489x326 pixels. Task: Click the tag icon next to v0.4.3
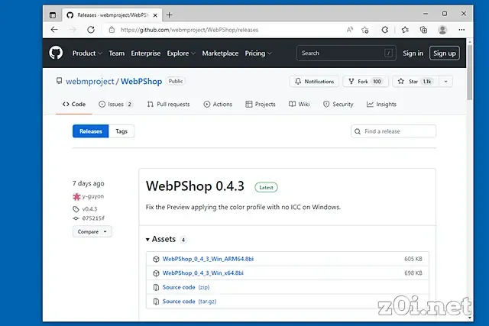pyautogui.click(x=76, y=209)
